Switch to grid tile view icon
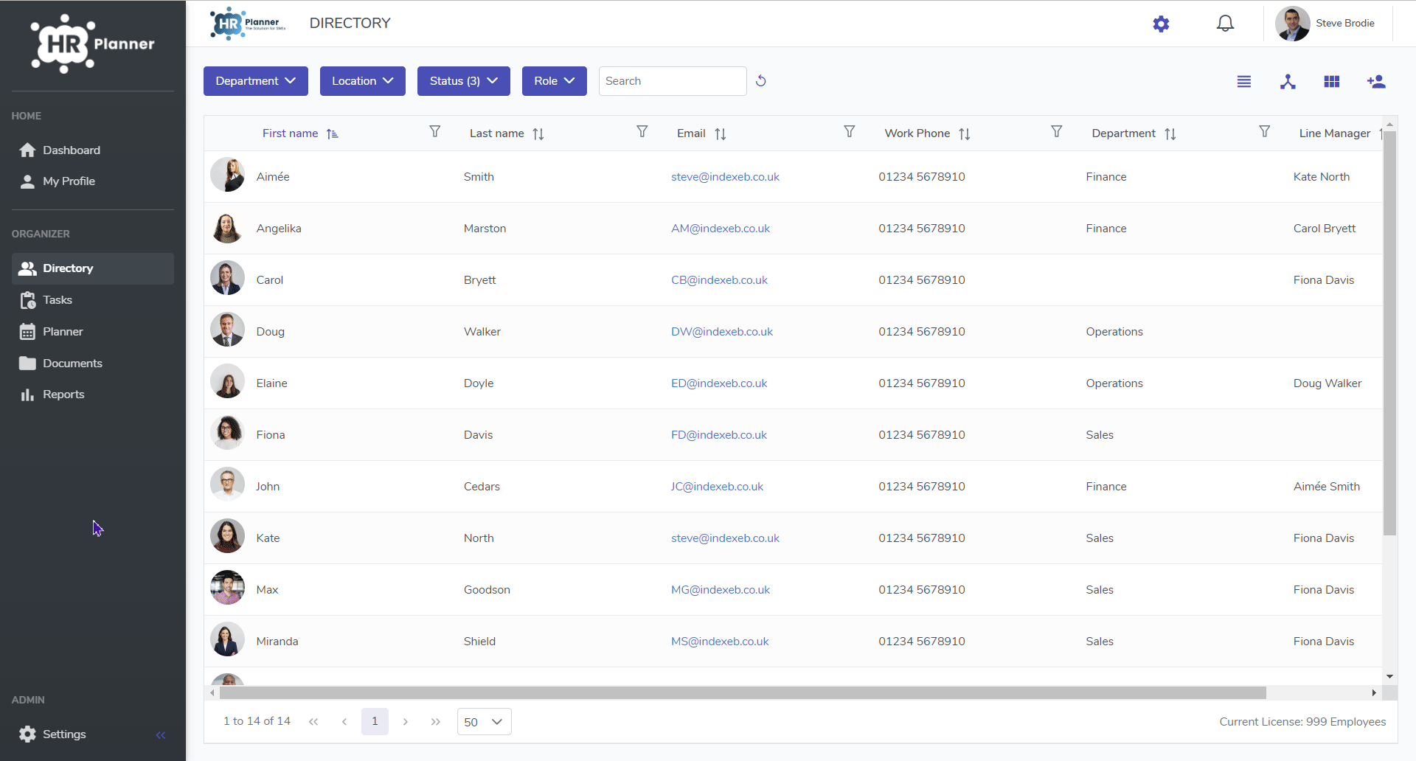 [x=1331, y=82]
